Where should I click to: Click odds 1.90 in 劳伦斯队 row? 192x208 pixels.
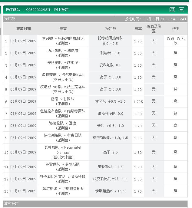[138, 167]
